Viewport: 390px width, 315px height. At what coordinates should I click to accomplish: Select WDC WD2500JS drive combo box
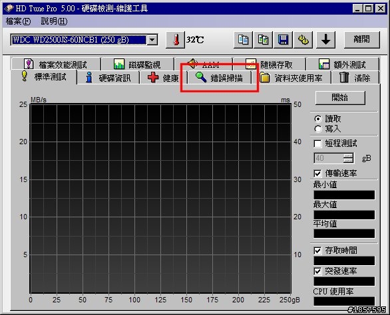(84, 40)
